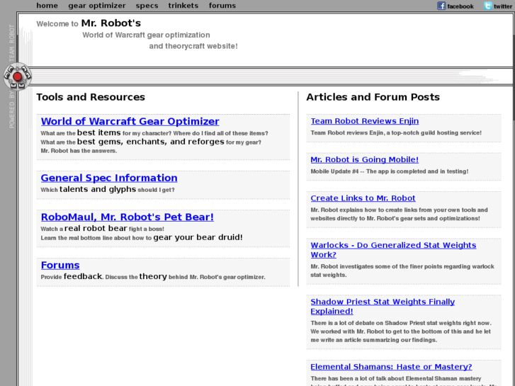The image size is (515, 386).
Task: Open General Spec Information link
Action: (109, 178)
